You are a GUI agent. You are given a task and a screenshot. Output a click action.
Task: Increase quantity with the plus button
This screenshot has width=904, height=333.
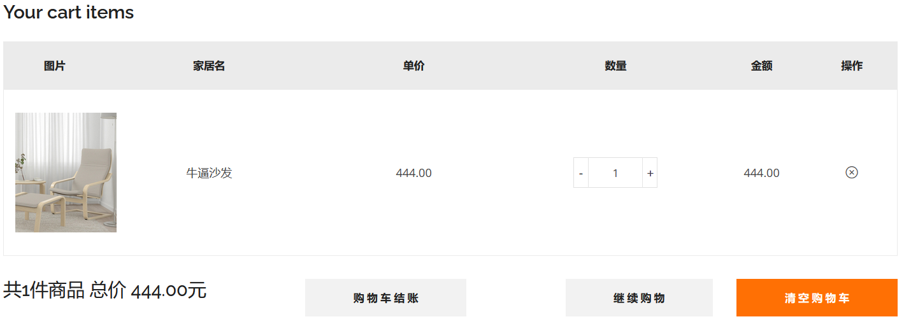pyautogui.click(x=650, y=173)
